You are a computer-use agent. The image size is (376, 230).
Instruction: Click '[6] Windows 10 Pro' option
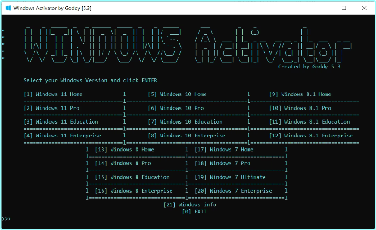click(x=176, y=108)
